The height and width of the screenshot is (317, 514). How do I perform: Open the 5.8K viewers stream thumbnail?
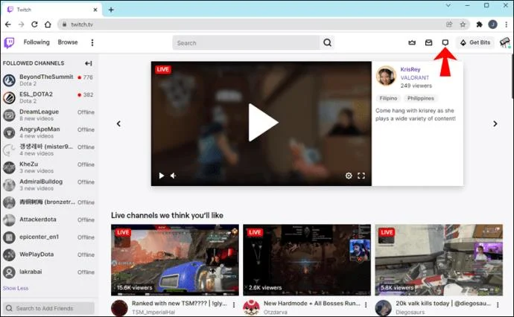click(439, 260)
